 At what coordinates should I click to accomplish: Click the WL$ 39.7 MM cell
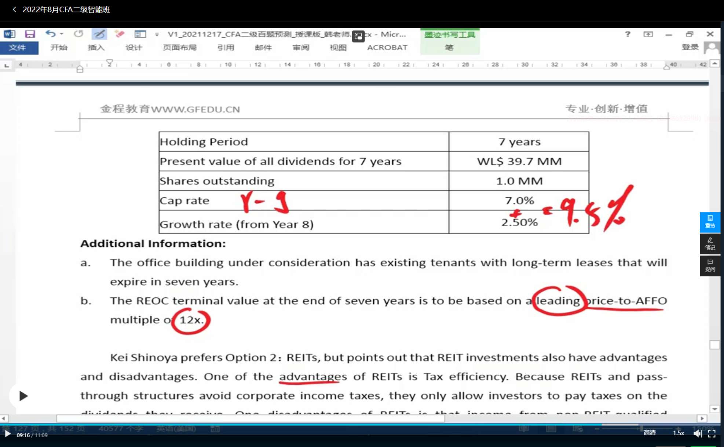[519, 161]
